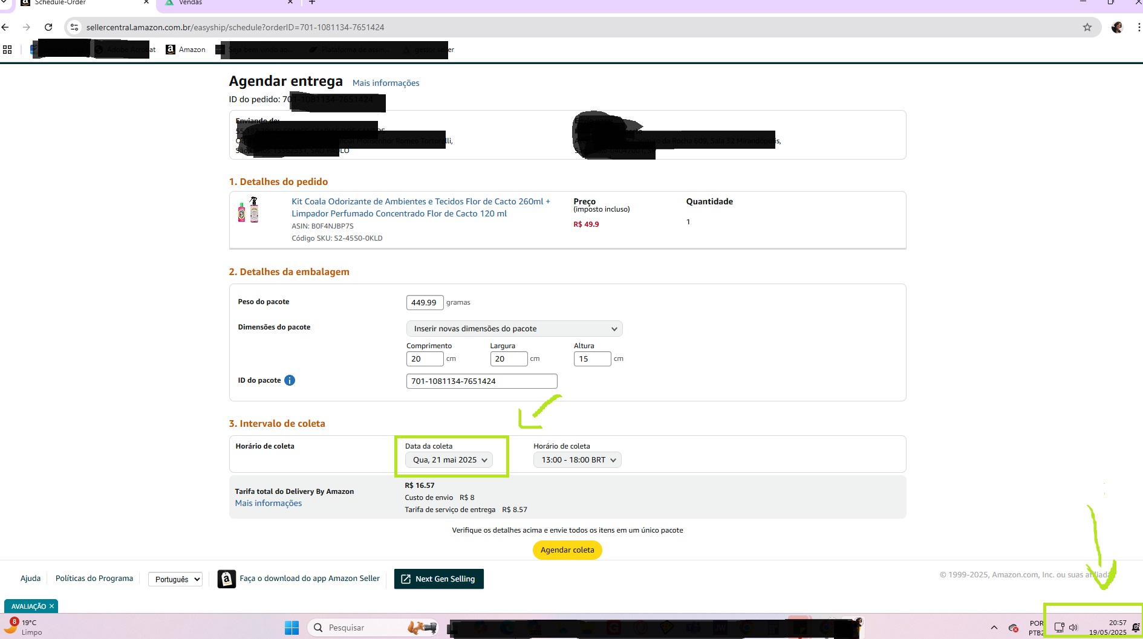This screenshot has height=639, width=1143.
Task: Click the address bar URL
Action: tap(235, 27)
